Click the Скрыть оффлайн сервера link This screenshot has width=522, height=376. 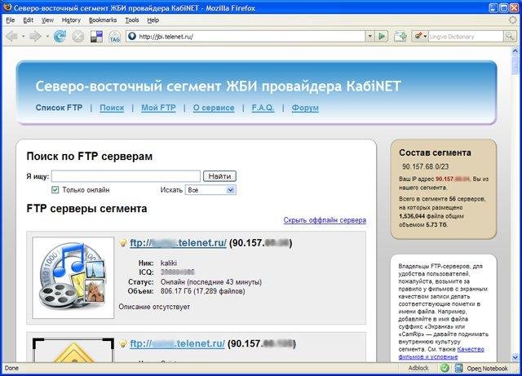325,220
